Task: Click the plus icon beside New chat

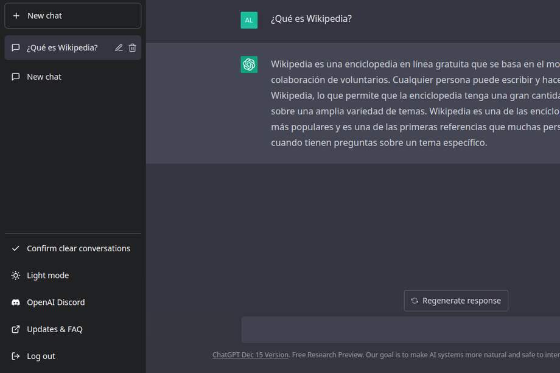Action: (x=16, y=15)
